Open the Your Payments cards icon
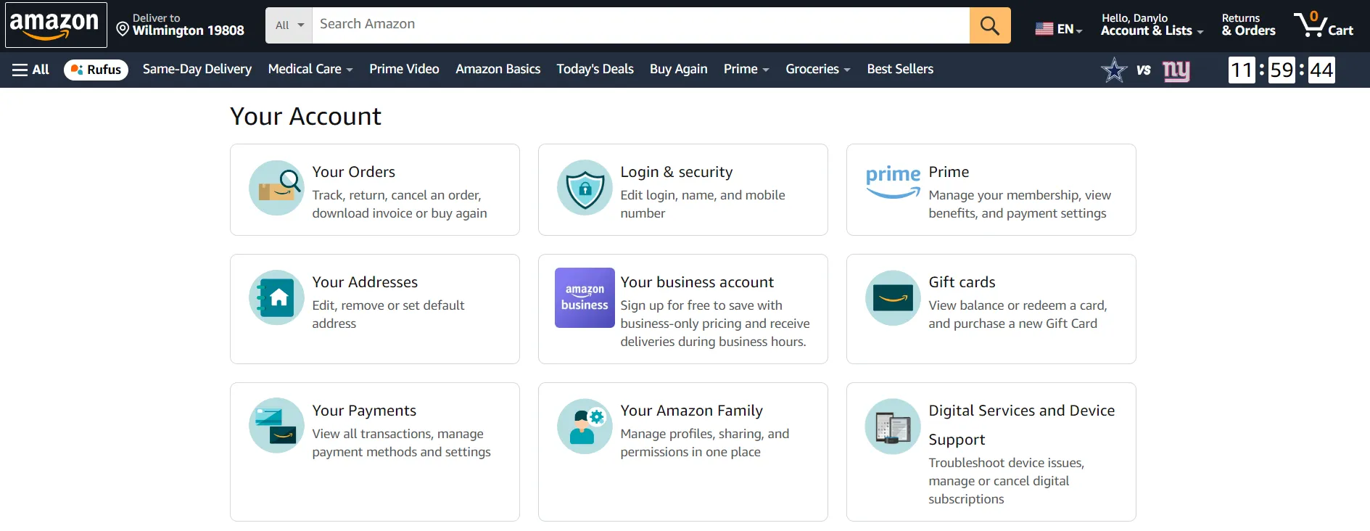 pyautogui.click(x=276, y=426)
